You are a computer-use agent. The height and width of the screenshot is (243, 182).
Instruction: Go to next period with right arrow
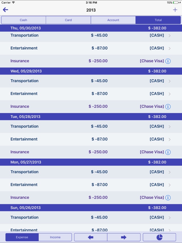click(124, 237)
